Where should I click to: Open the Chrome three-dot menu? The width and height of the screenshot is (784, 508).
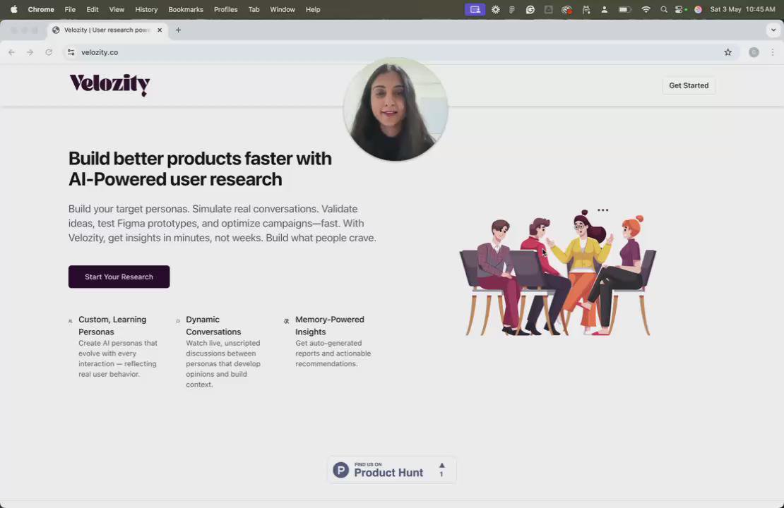click(773, 52)
